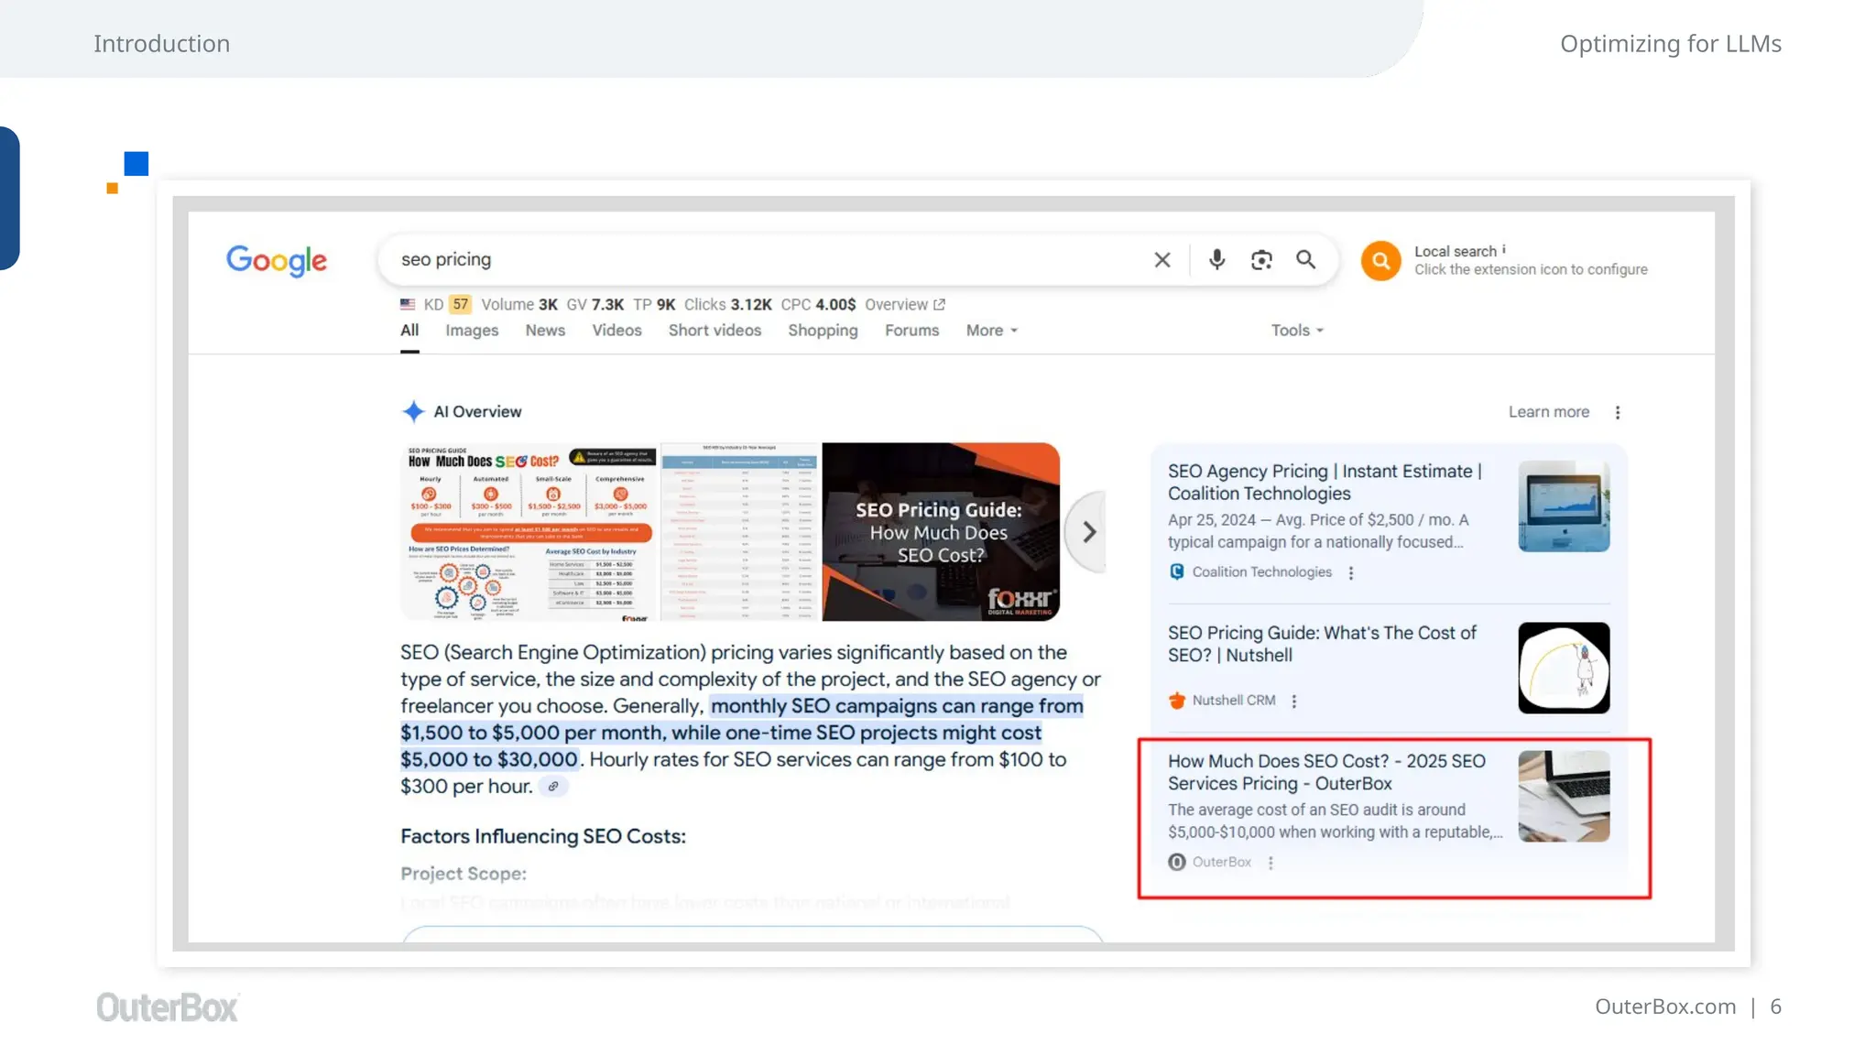
Task: Click the orange Local search extension icon
Action: click(x=1380, y=261)
